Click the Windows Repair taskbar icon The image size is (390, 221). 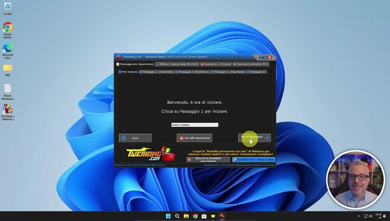[222, 216]
